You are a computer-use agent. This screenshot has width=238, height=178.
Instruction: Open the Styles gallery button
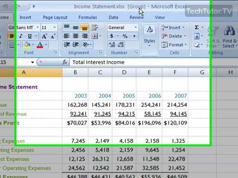[149, 36]
